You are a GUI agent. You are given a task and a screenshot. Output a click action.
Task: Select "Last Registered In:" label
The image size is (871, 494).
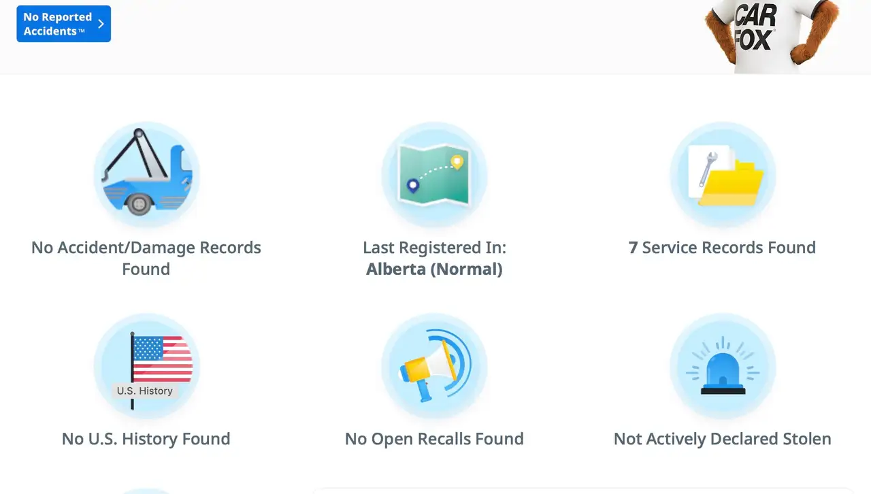point(434,248)
